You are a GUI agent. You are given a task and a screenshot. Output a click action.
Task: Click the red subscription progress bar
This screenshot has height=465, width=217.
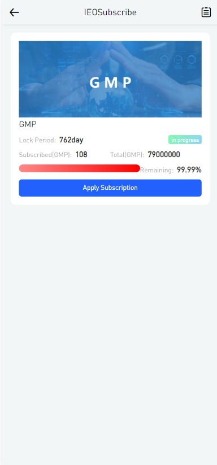point(80,168)
